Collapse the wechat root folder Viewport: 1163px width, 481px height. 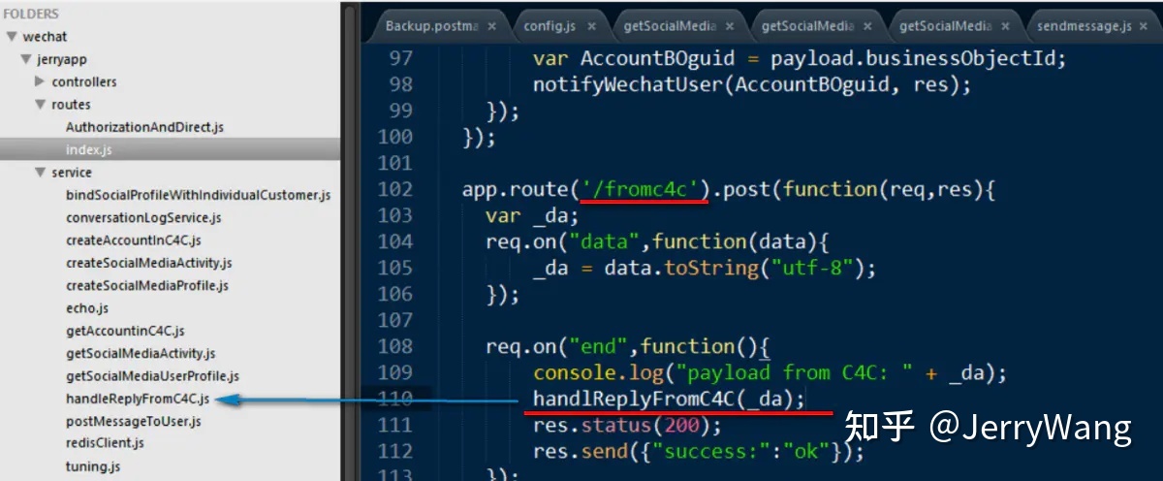11,37
